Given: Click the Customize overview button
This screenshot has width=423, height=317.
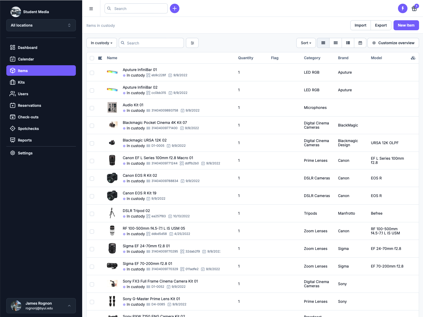Looking at the screenshot, I should [393, 43].
